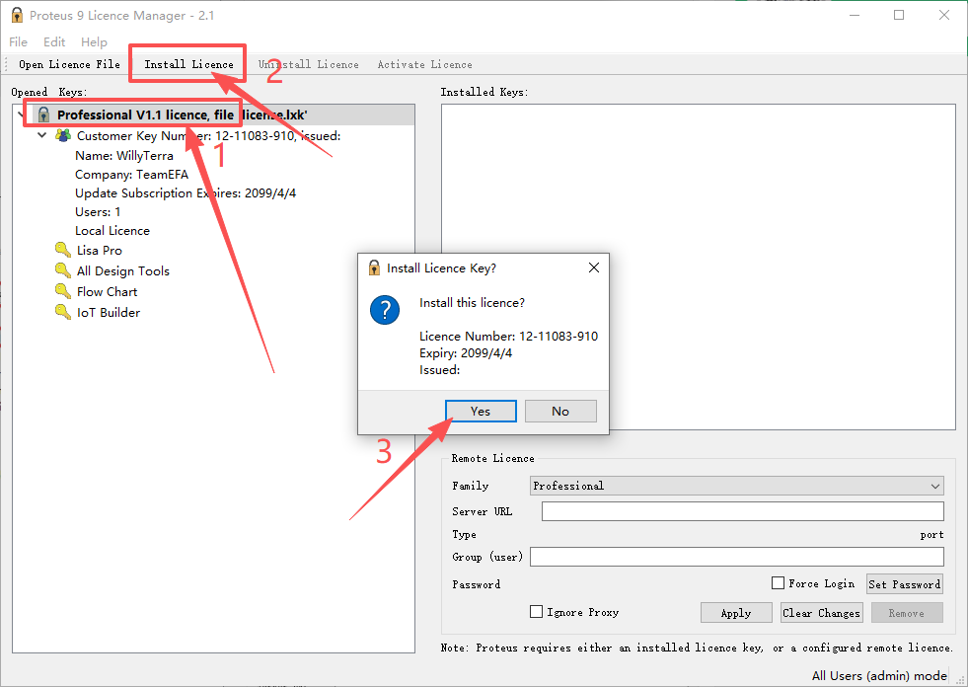The image size is (968, 687).
Task: Select the 'Local Licence' row
Action: point(112,231)
